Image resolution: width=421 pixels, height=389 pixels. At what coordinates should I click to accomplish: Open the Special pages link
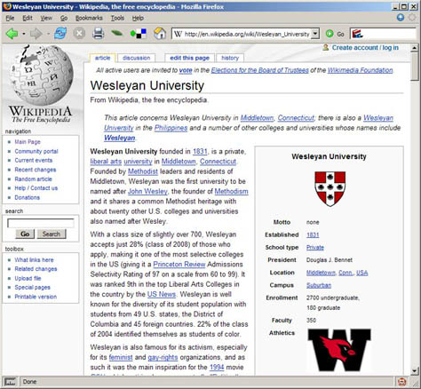coord(32,287)
